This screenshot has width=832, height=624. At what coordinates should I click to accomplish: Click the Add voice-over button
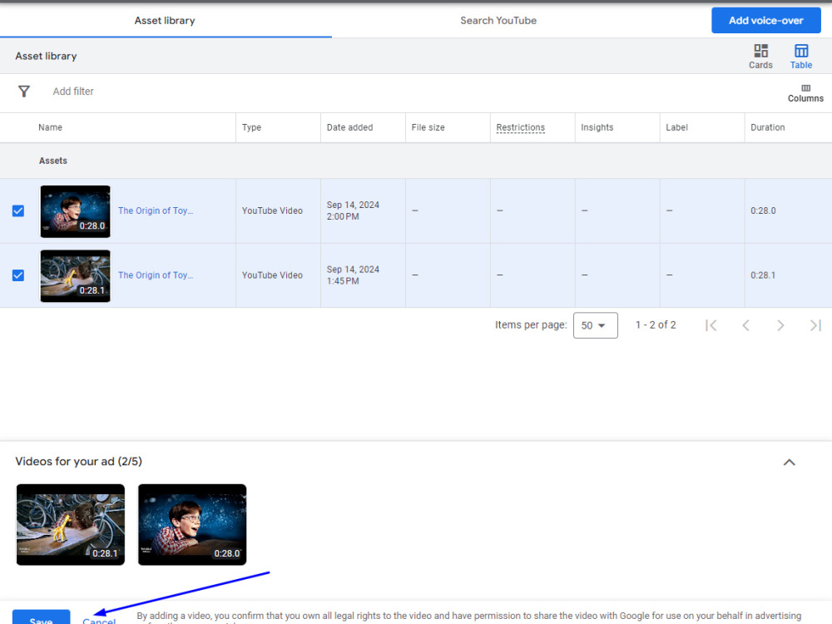[x=765, y=20]
